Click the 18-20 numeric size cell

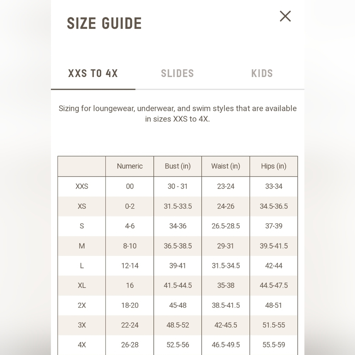coord(130,305)
